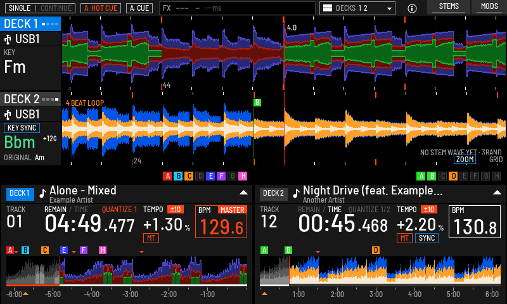Select DECK2 label in lower info panel

(274, 194)
